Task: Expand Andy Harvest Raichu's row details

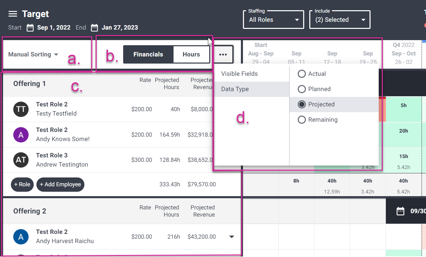Action: [x=232, y=236]
